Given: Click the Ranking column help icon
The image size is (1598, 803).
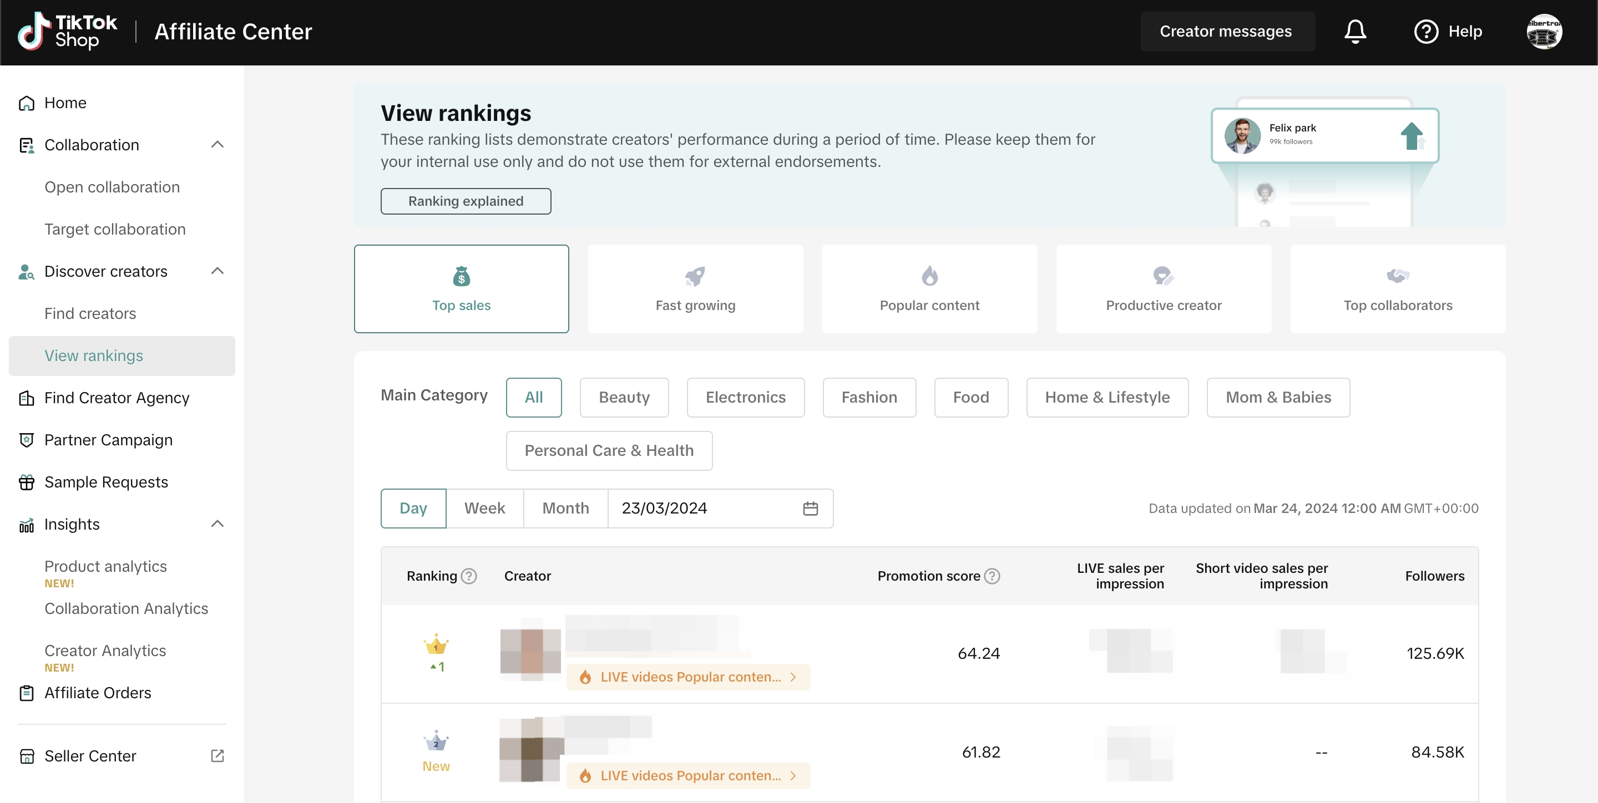Looking at the screenshot, I should [x=469, y=576].
